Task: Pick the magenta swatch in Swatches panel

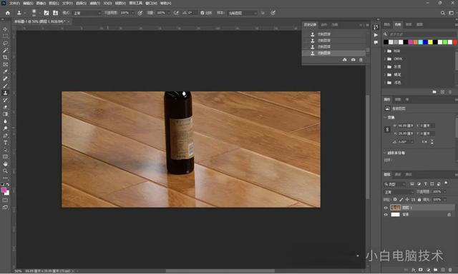Action: click(410, 42)
